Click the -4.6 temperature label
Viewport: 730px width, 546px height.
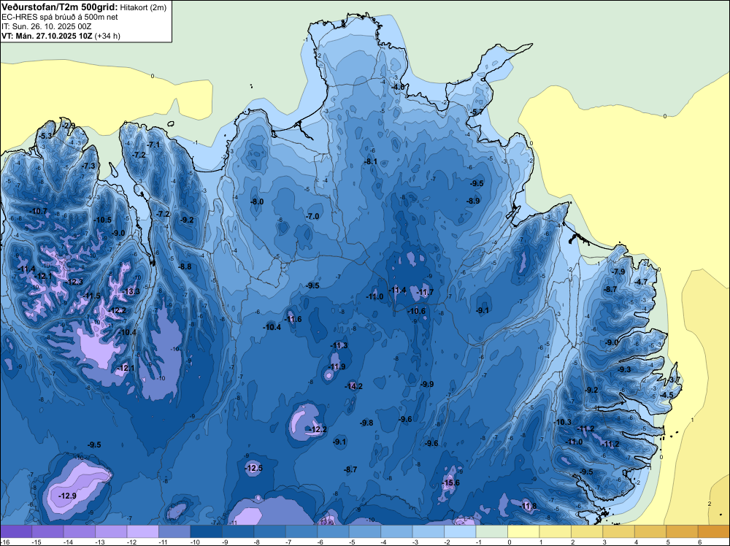tap(399, 87)
